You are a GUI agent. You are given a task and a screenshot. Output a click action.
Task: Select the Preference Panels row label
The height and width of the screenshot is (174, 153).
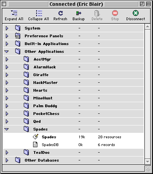pyautogui.click(x=44, y=36)
